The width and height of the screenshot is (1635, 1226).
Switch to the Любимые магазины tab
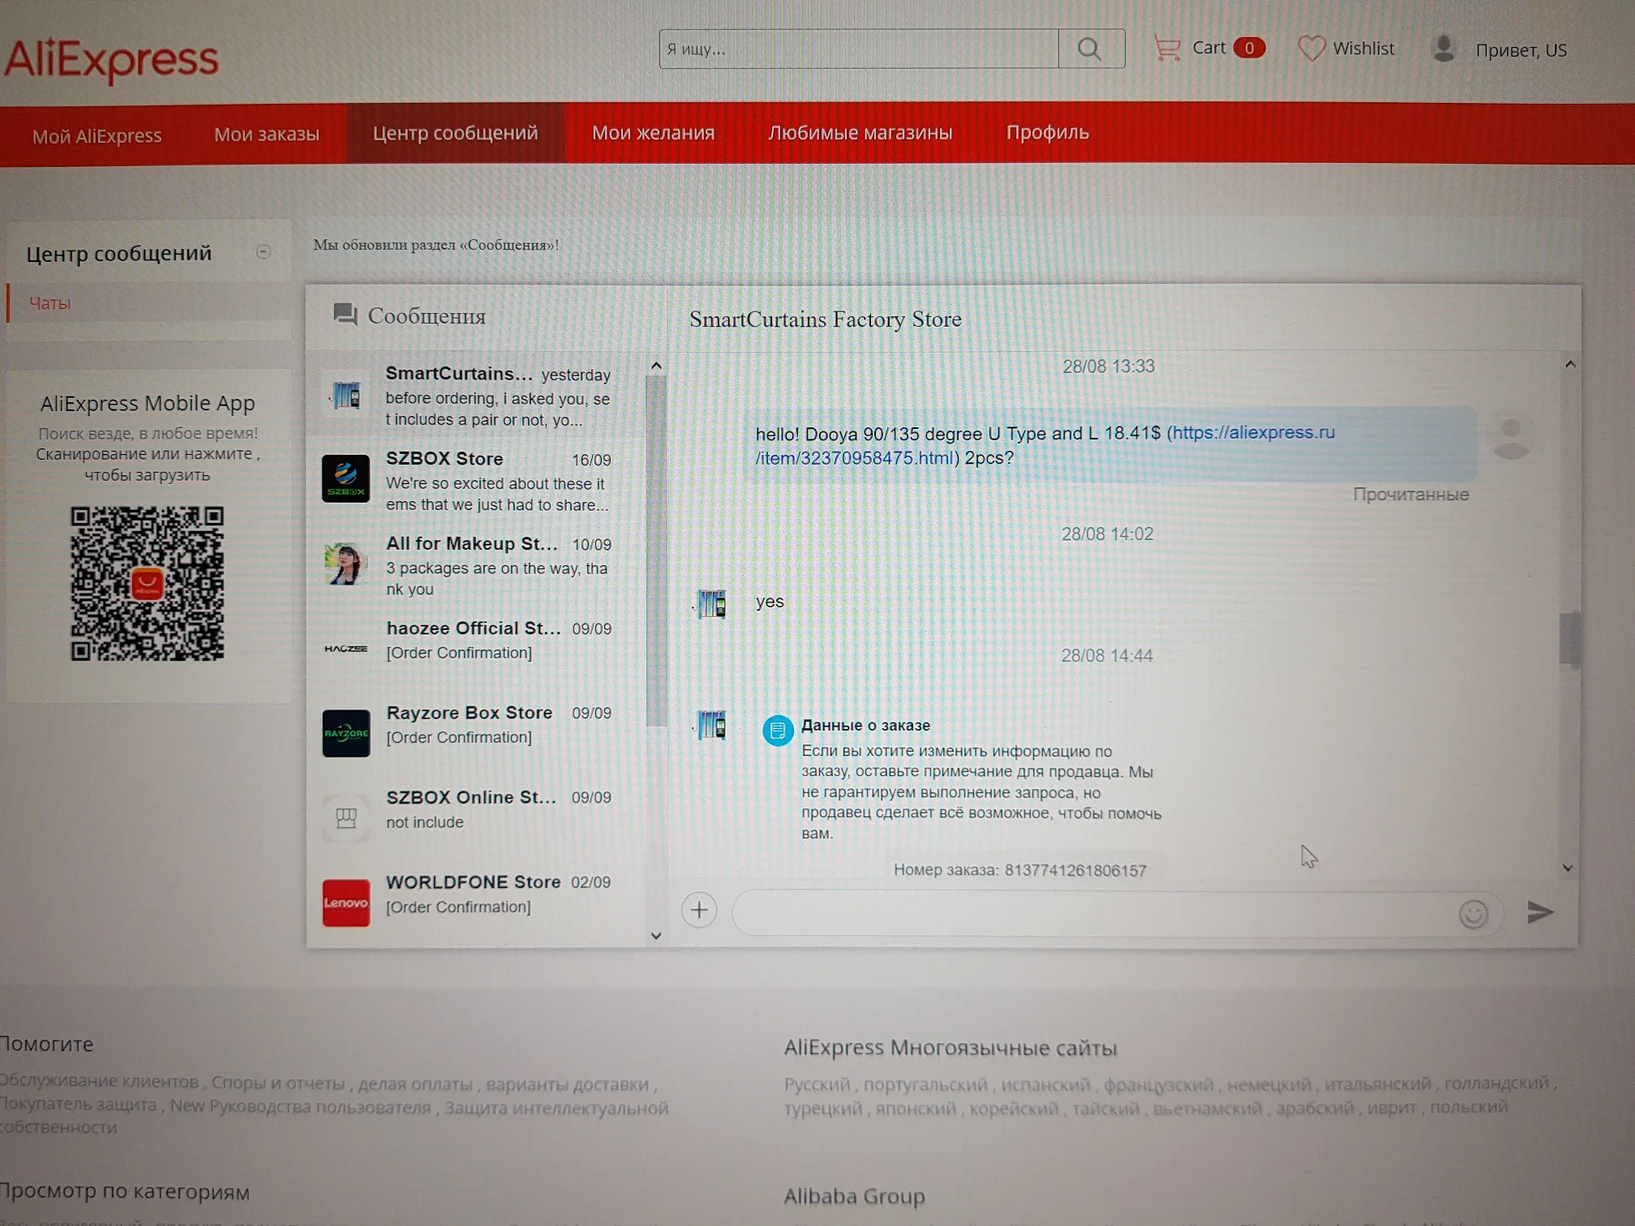point(860,133)
